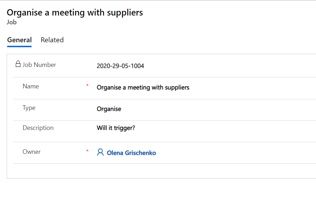Image resolution: width=316 pixels, height=200 pixels.
Task: Click the Name field label
Action: [31, 86]
